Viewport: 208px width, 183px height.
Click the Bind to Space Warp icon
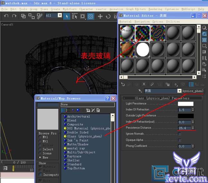pyautogui.click(x=40, y=16)
